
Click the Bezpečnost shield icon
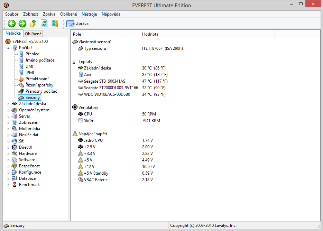(x=15, y=166)
